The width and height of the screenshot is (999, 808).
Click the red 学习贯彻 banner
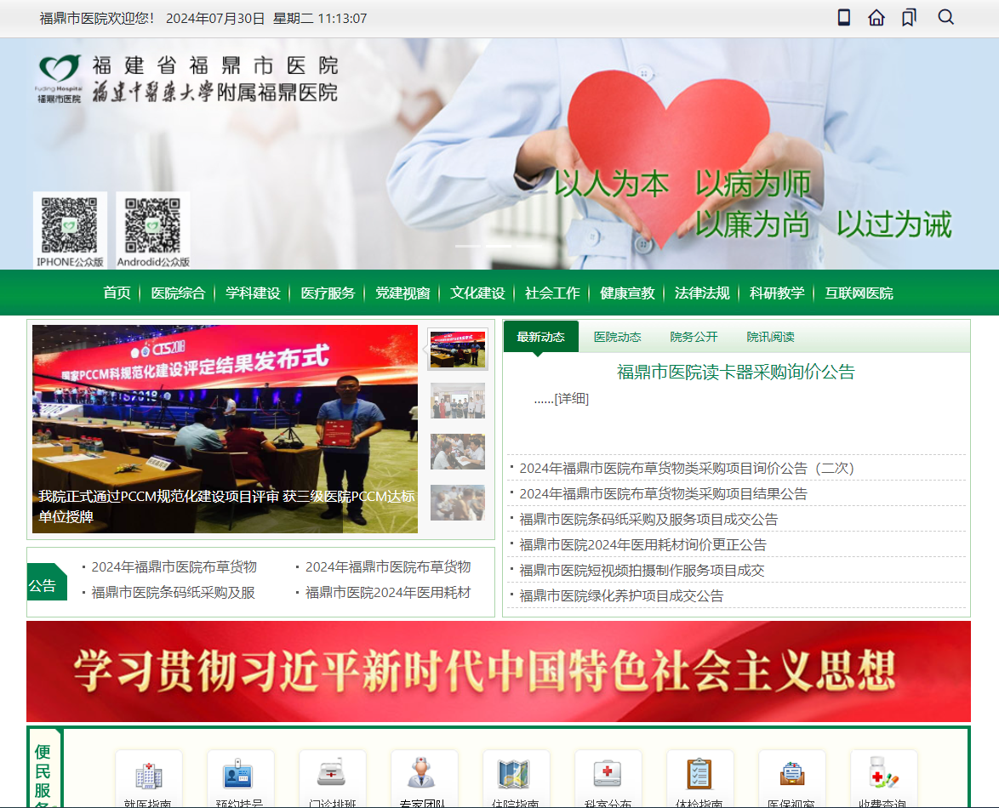tap(499, 671)
